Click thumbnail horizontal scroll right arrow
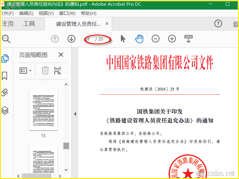 pos(60,176)
